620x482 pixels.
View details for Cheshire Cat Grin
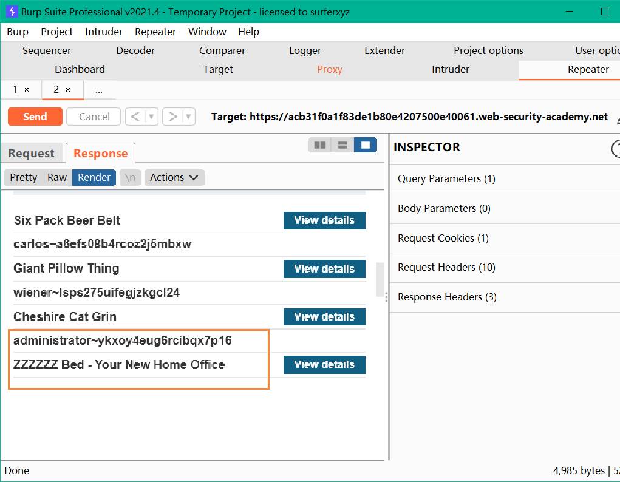pos(324,317)
